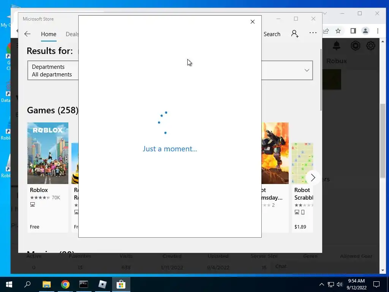Open clock showing 9:54 AM

pyautogui.click(x=356, y=284)
